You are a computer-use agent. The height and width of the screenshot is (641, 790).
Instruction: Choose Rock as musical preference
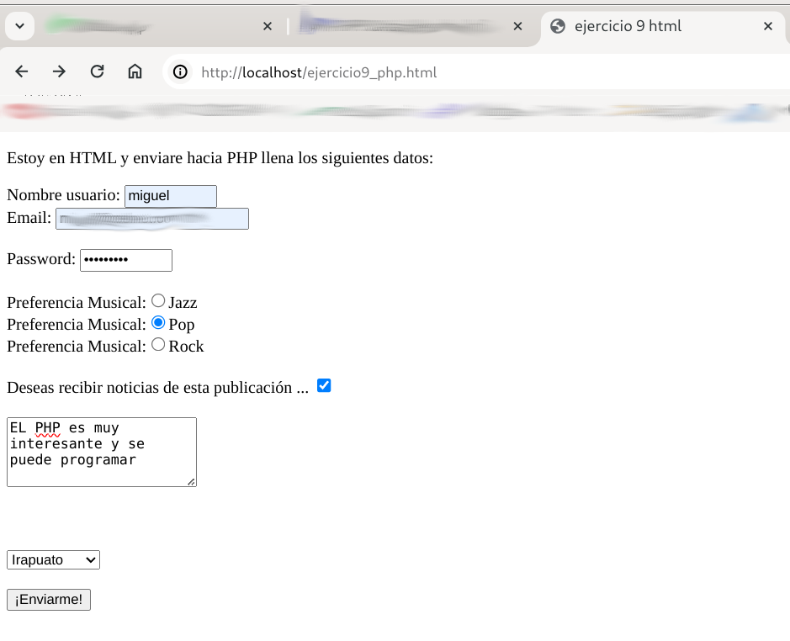coord(158,345)
